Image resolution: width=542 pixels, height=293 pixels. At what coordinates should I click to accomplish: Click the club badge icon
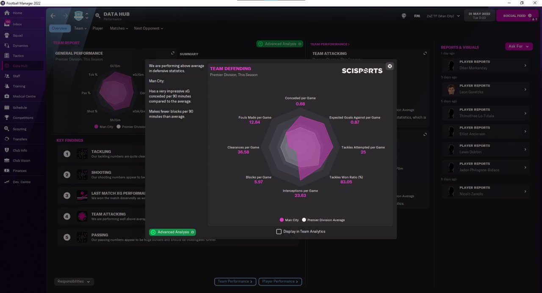pos(79,16)
